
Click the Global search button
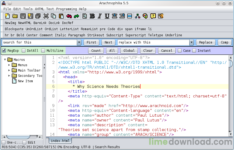[x=129, y=50]
